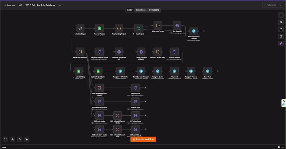Add node after Send Photo output
Viewport: 286px width, 149px height.
pos(217,71)
